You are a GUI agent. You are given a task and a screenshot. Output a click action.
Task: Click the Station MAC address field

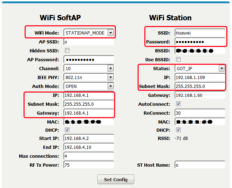point(200,122)
